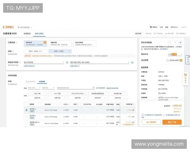190x152 pixels.
Task: Select the ecs.u1-c1m2.large radio button
Action: tap(26, 123)
